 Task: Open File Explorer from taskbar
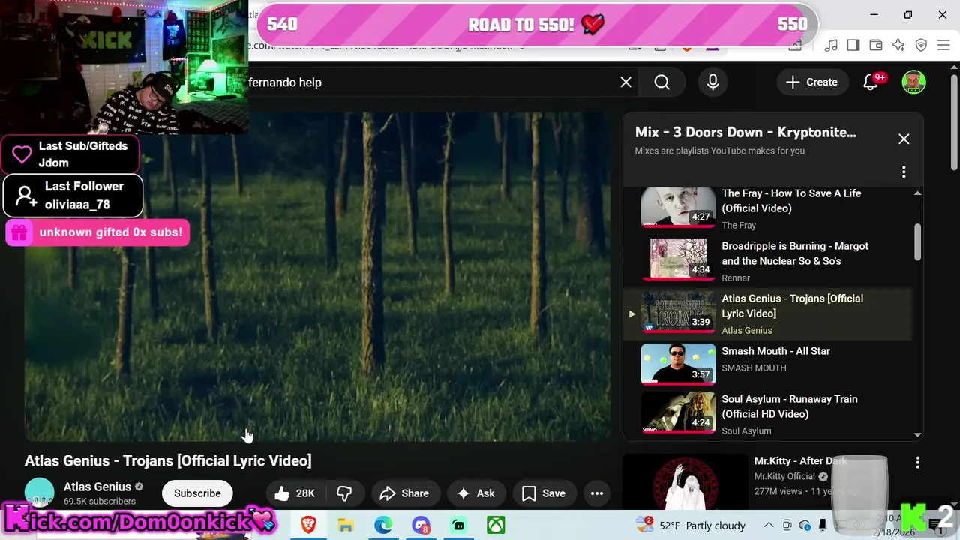[x=346, y=525]
